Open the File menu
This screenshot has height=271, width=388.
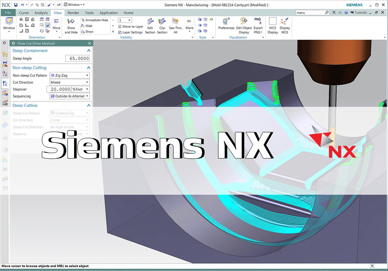pos(8,13)
